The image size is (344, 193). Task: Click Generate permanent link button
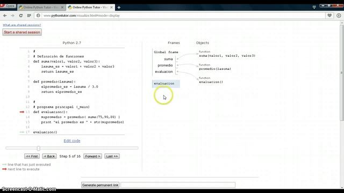(101, 185)
